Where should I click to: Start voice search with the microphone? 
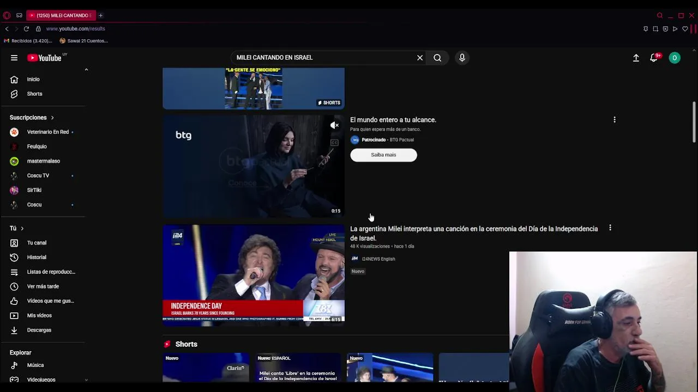pyautogui.click(x=462, y=58)
